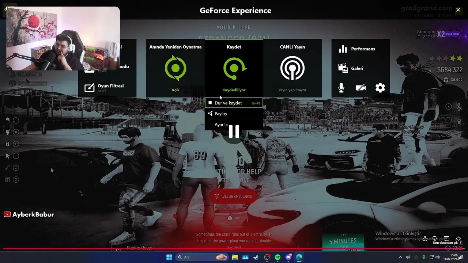468x263 pixels.
Task: Click the YouTube dislike thumbs-down icon
Action: (435, 239)
